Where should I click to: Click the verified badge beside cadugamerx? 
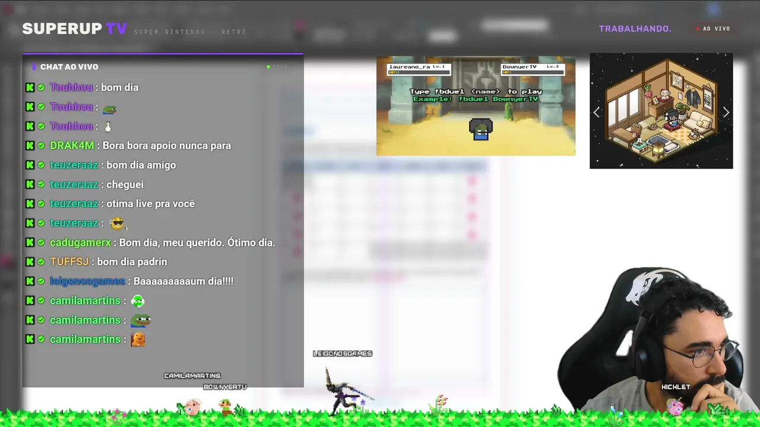coord(41,243)
